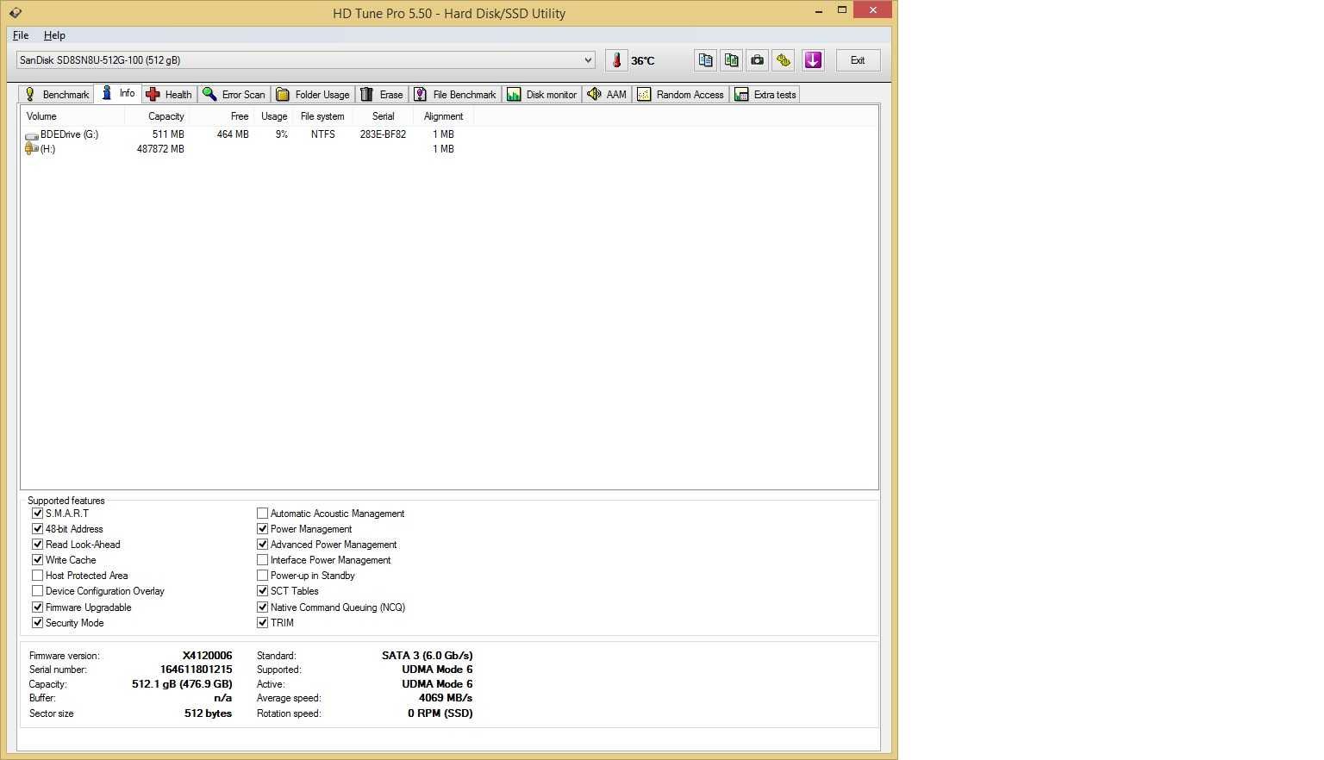
Task: Select the Info tab
Action: click(x=117, y=93)
